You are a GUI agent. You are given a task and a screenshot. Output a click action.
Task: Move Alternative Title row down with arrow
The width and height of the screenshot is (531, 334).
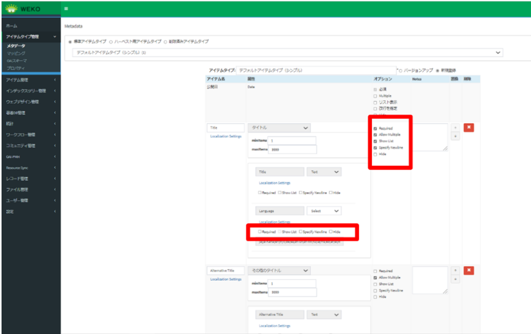click(455, 280)
